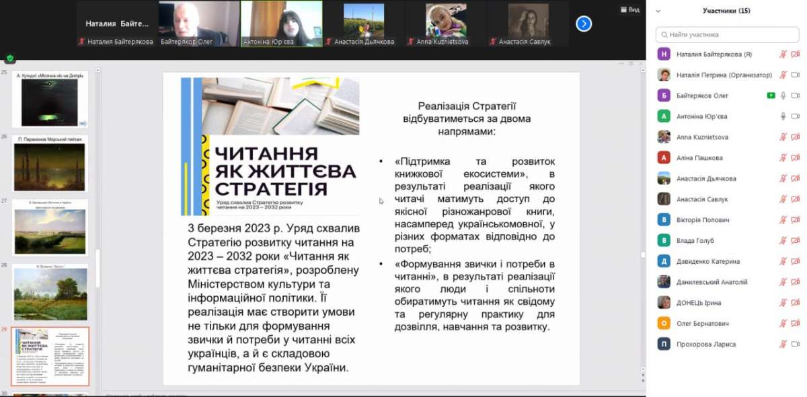Toggle microphone of Байтеряков Олег
Viewport: 807px width, 397px height.
pyautogui.click(x=783, y=96)
